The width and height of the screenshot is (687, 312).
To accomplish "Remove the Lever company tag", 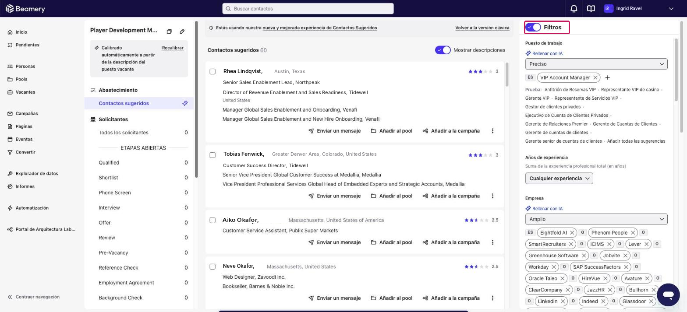I will [647, 244].
